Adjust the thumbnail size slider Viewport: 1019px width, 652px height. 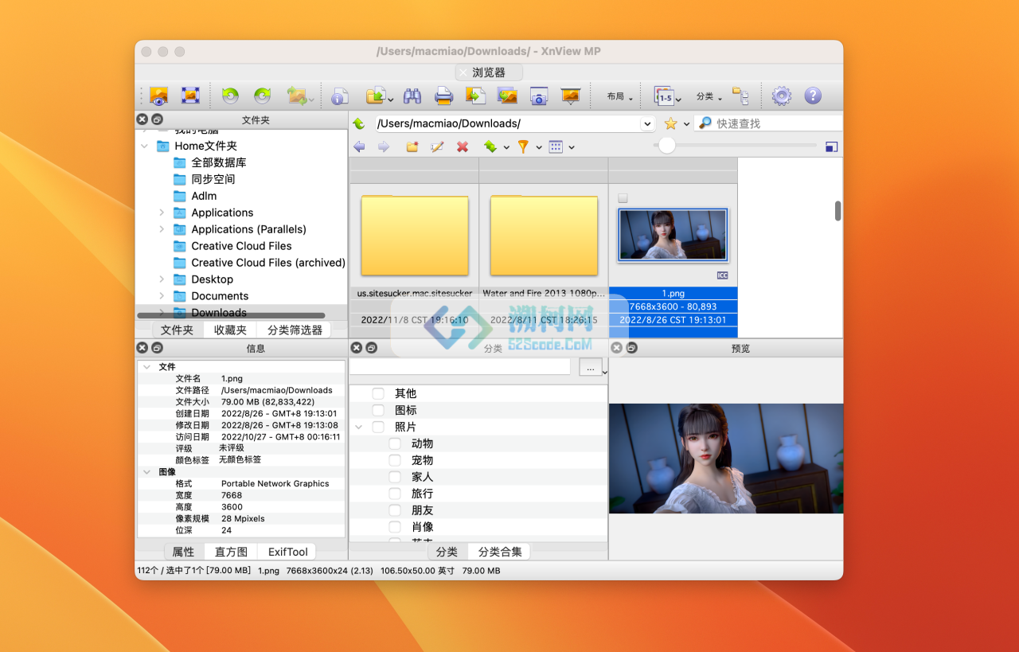[666, 145]
